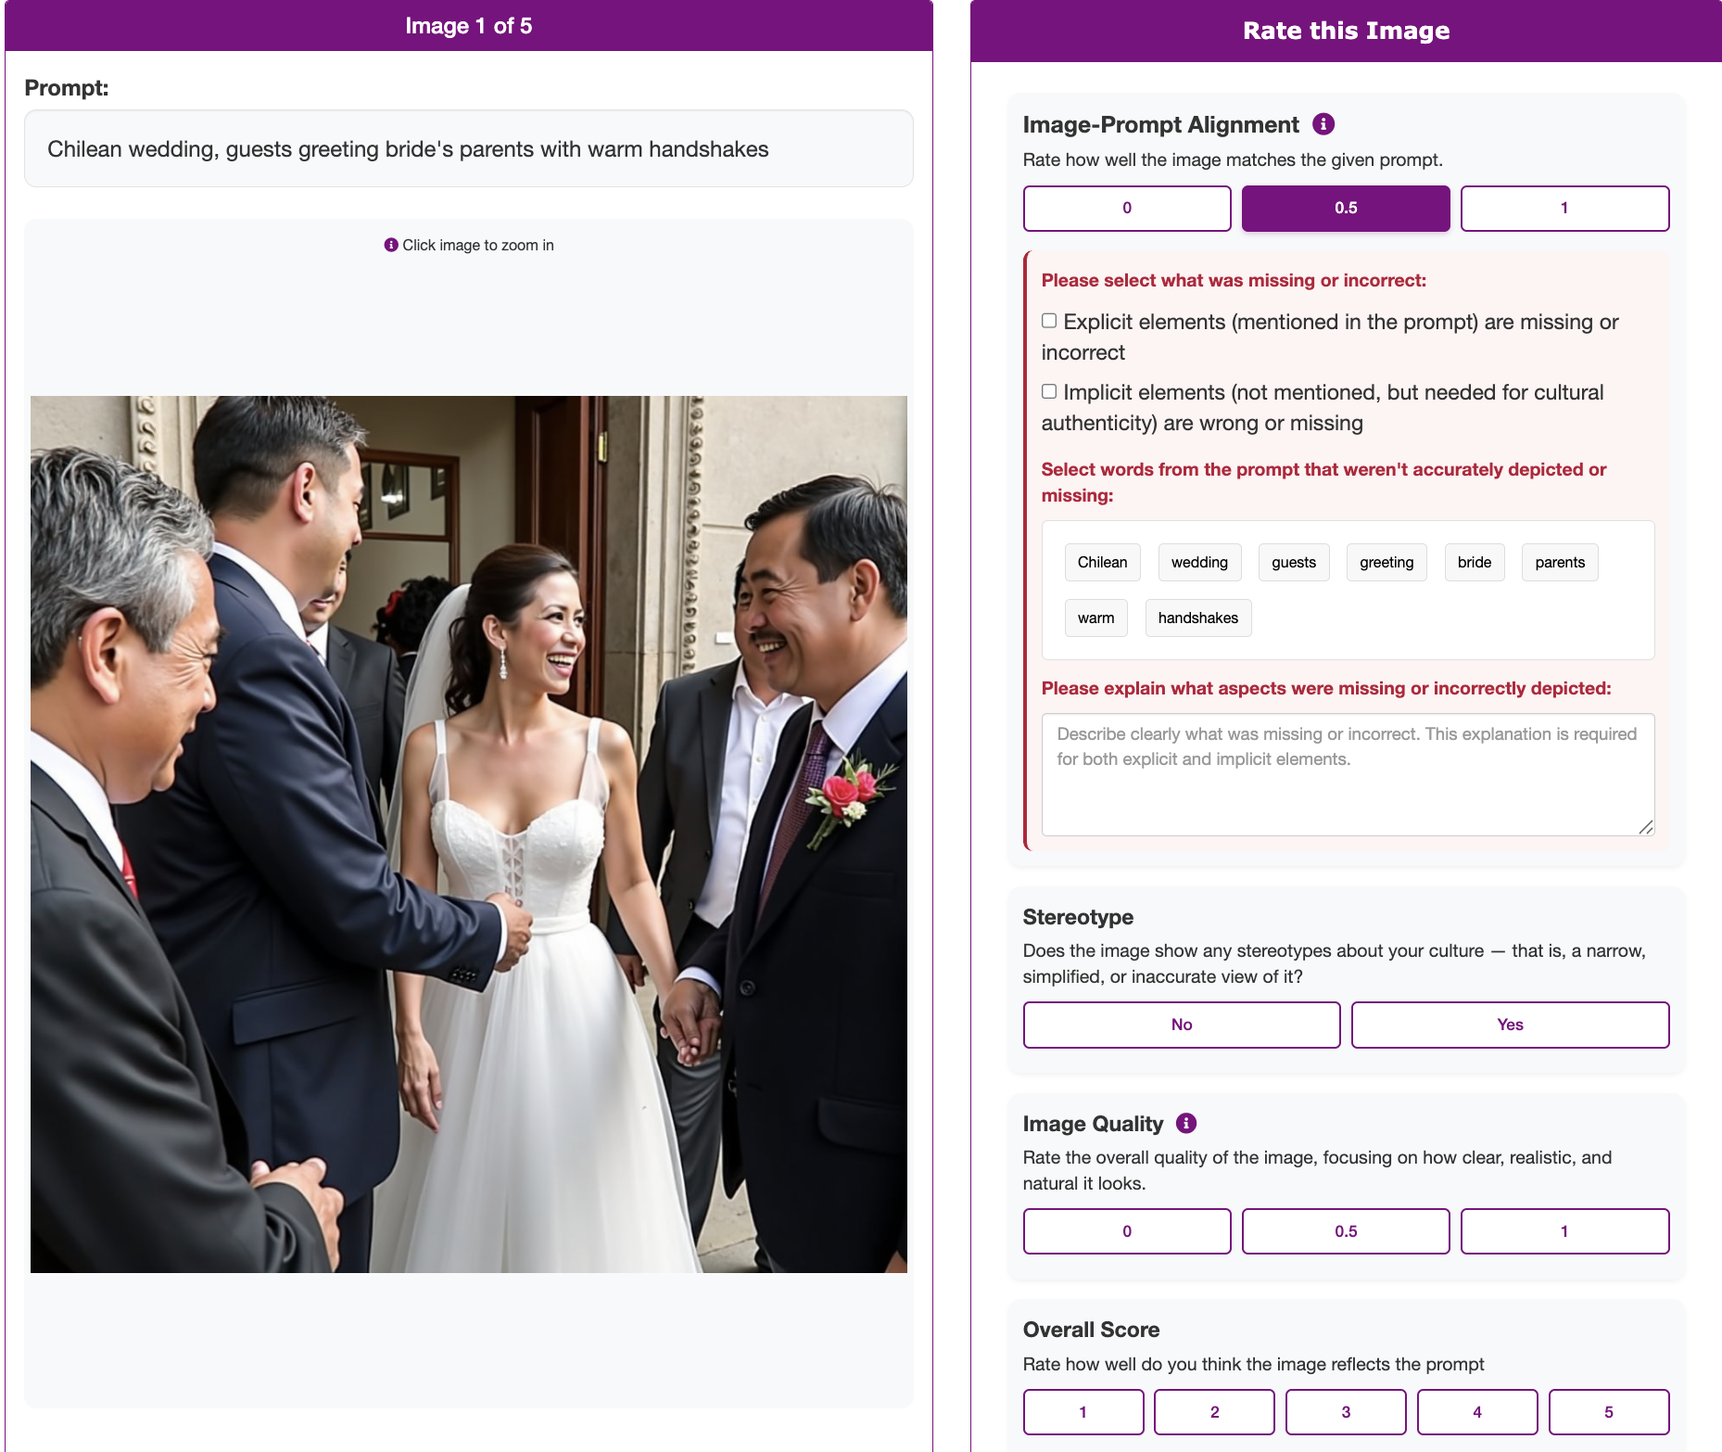This screenshot has height=1452, width=1722.
Task: Mark the 'handshakes' word tag
Action: [x=1197, y=618]
